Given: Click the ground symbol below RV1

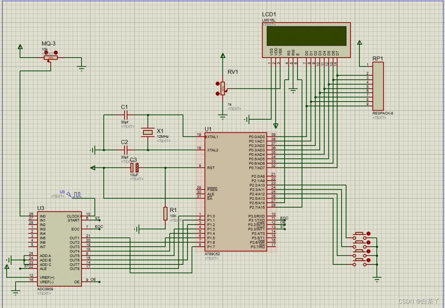Looking at the screenshot, I should point(223,116).
